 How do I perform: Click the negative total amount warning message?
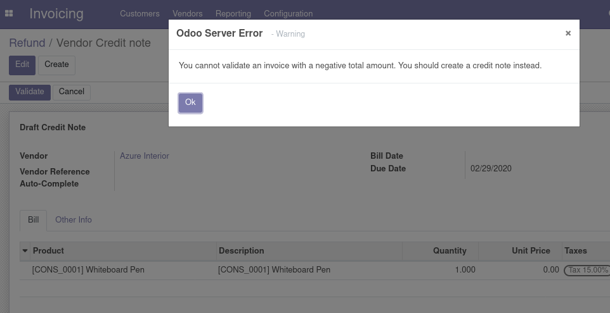tap(360, 66)
